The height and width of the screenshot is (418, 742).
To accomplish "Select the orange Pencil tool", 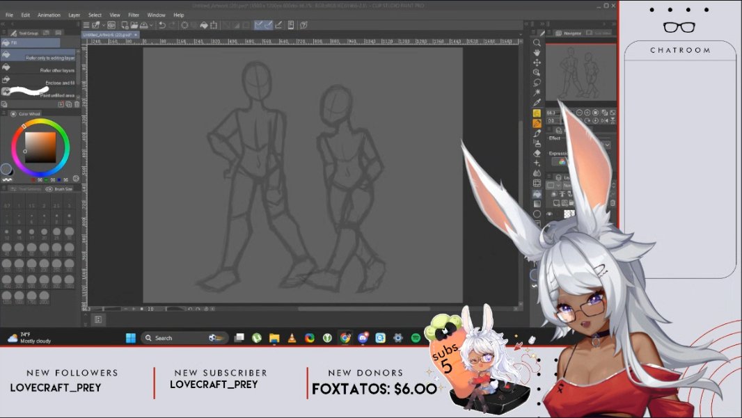I will (537, 123).
